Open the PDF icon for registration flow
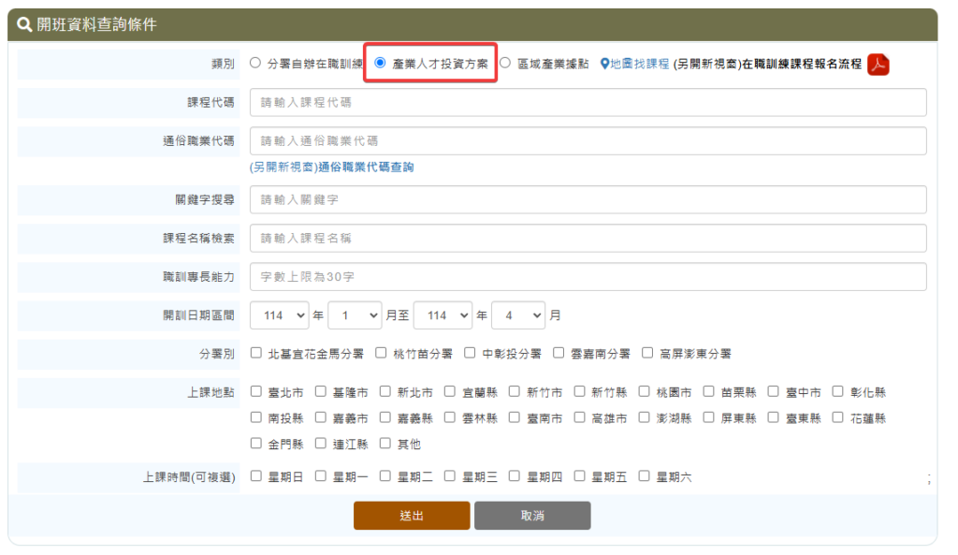 878,65
